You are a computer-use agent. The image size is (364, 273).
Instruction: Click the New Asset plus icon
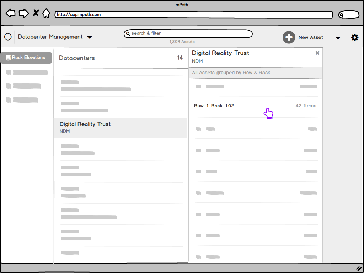[289, 37]
